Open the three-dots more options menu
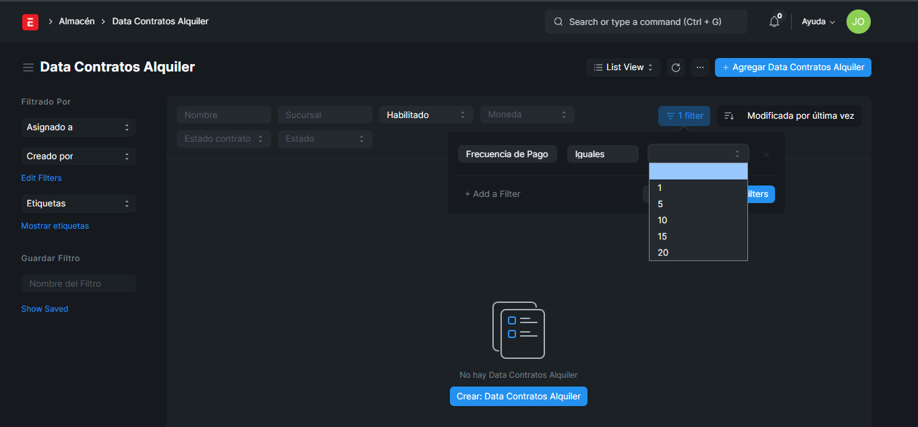The image size is (918, 427). click(x=700, y=67)
